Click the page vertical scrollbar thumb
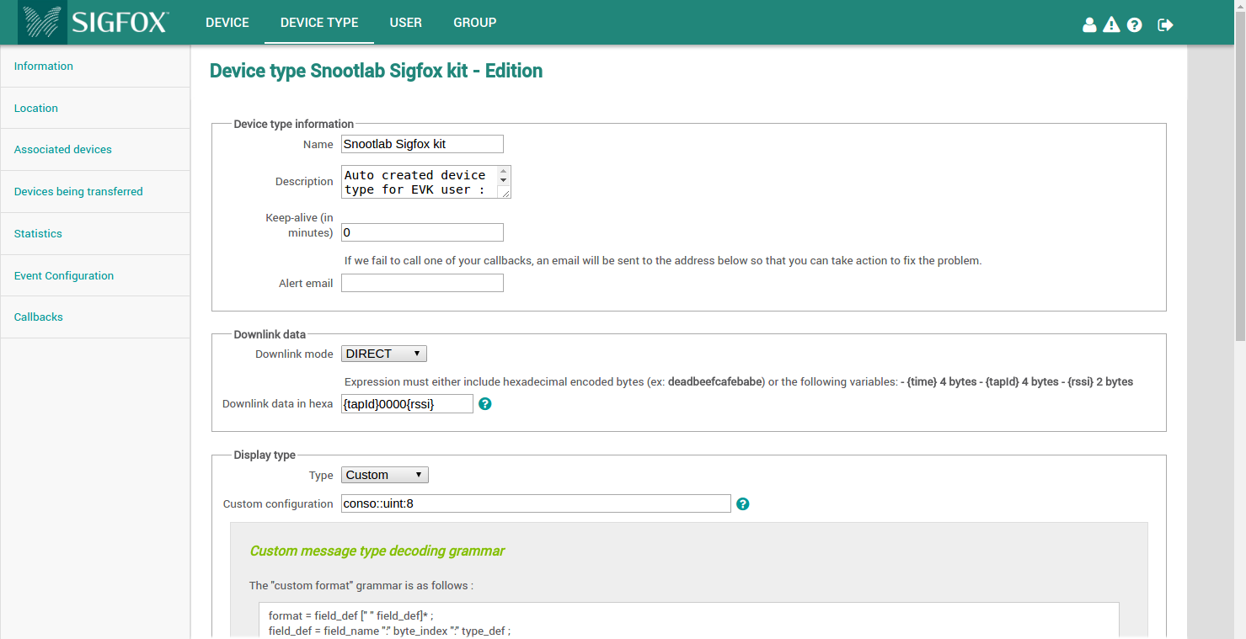This screenshot has height=639, width=1246. coord(1239,175)
